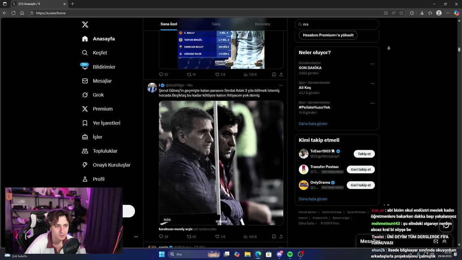The width and height of the screenshot is (462, 260).
Task: Switch to the Takip tab
Action: tap(216, 24)
